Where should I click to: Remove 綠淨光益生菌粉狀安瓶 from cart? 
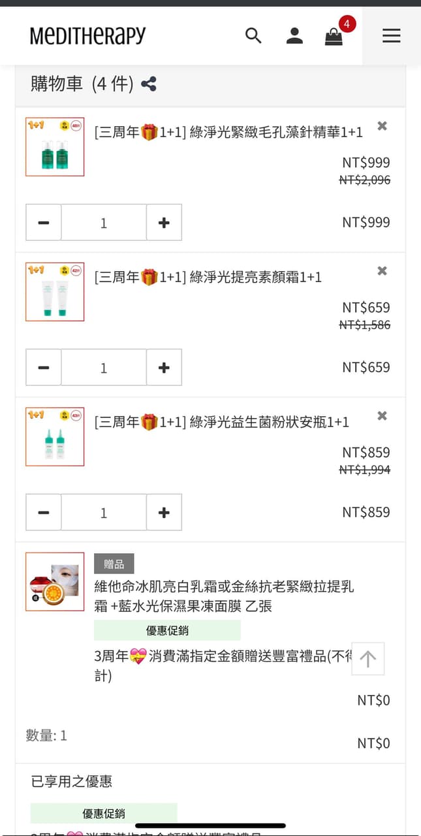point(382,416)
